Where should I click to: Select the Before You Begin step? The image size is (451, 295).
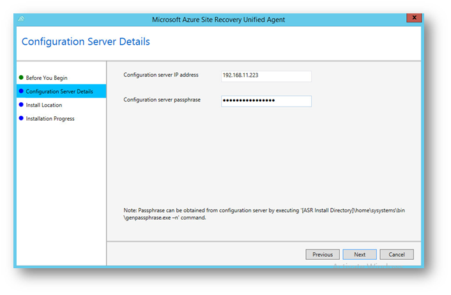coord(47,78)
